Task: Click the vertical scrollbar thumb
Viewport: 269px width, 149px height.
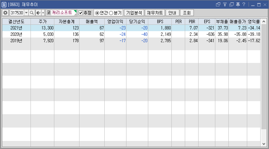Action: [x=264, y=77]
